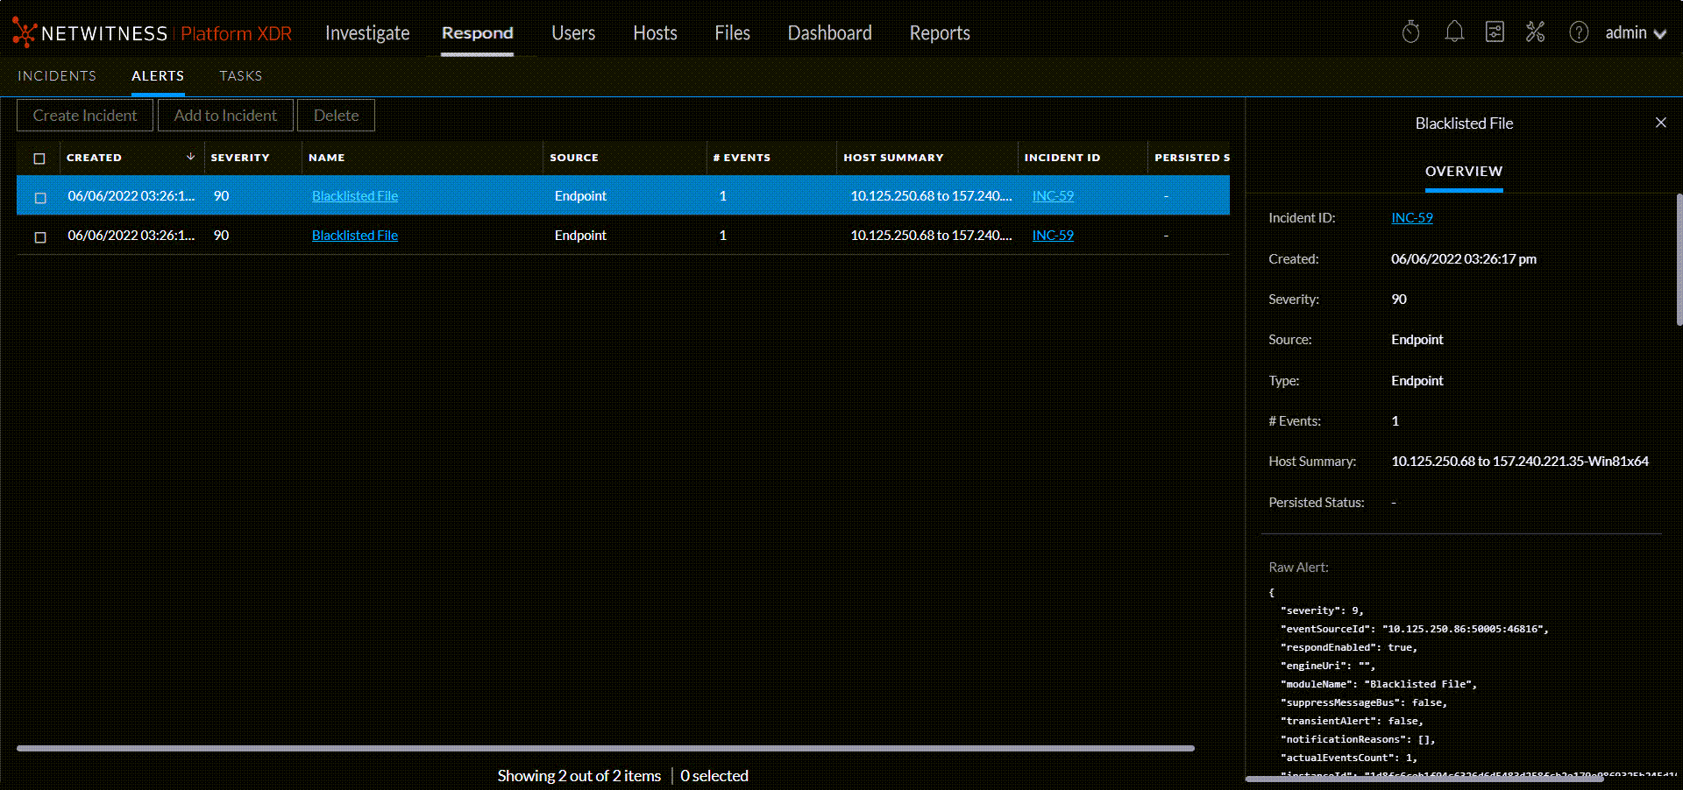Open INC-59 link in overview panel

pyautogui.click(x=1411, y=218)
